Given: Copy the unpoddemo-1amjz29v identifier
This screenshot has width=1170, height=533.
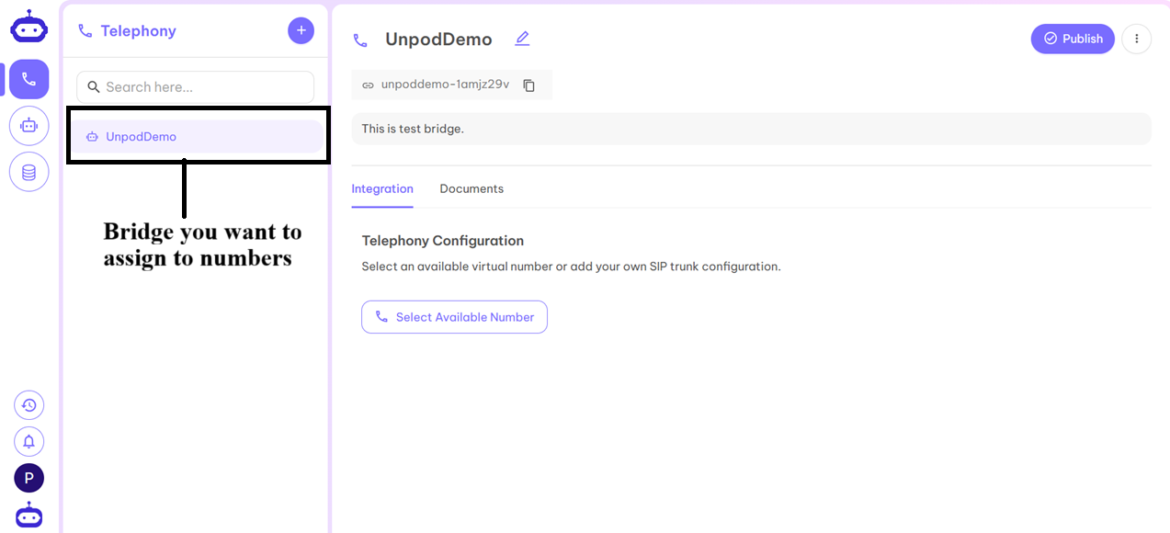Looking at the screenshot, I should [x=528, y=85].
